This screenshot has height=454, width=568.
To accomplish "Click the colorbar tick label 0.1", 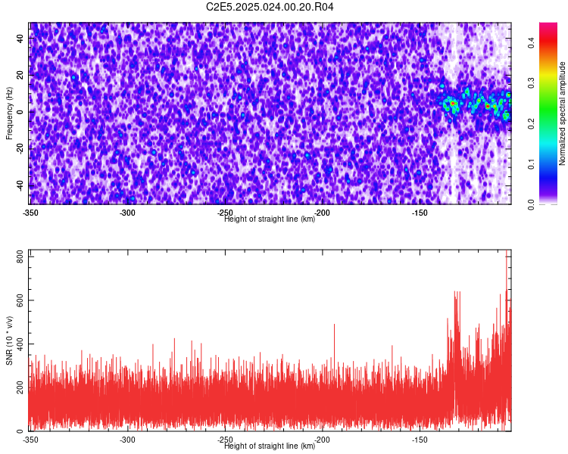I will pyautogui.click(x=532, y=163).
